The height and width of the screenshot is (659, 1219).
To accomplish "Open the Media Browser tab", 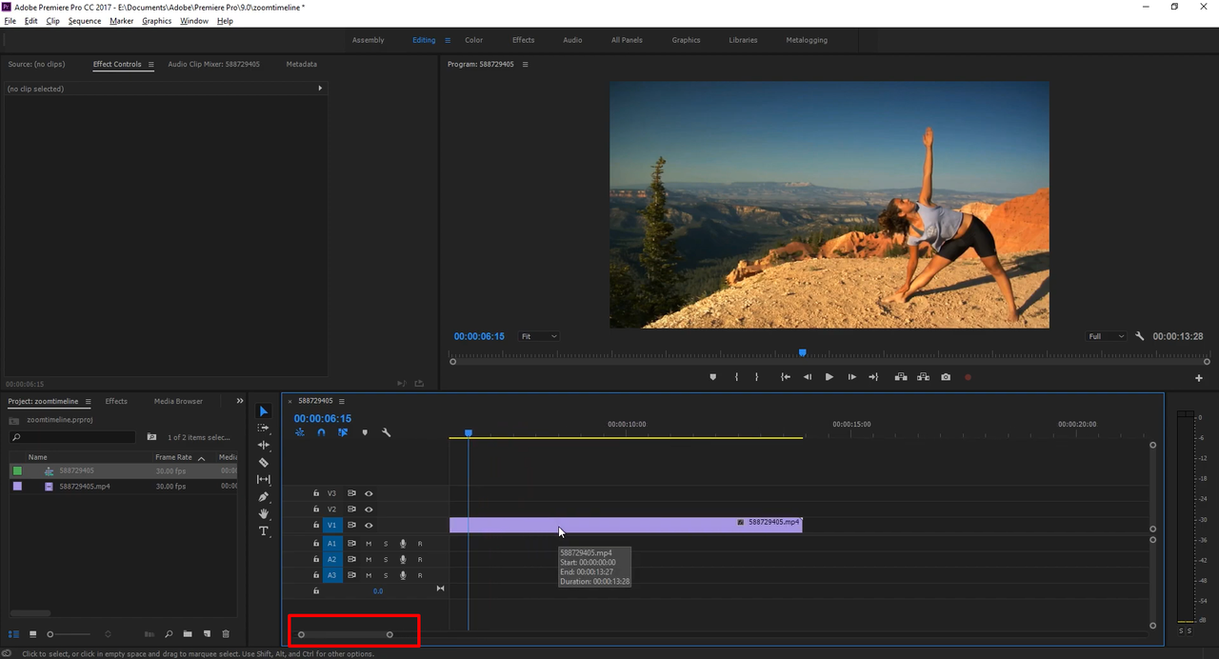I will 178,401.
